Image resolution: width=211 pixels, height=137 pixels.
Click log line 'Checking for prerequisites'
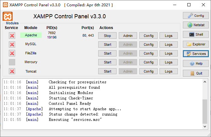[x=77, y=82]
